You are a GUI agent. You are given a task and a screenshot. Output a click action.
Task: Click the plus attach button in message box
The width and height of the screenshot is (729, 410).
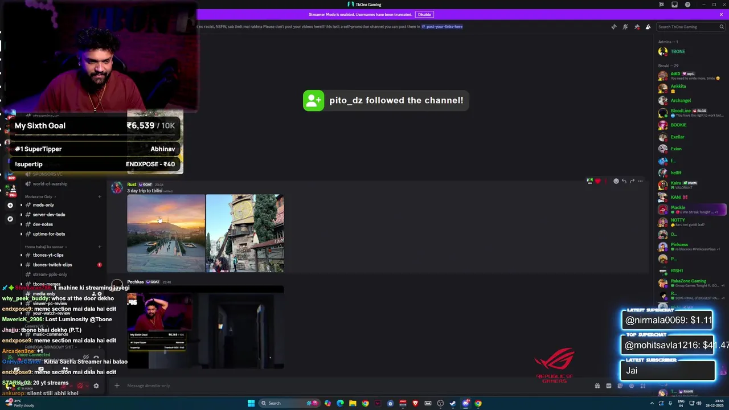(117, 386)
